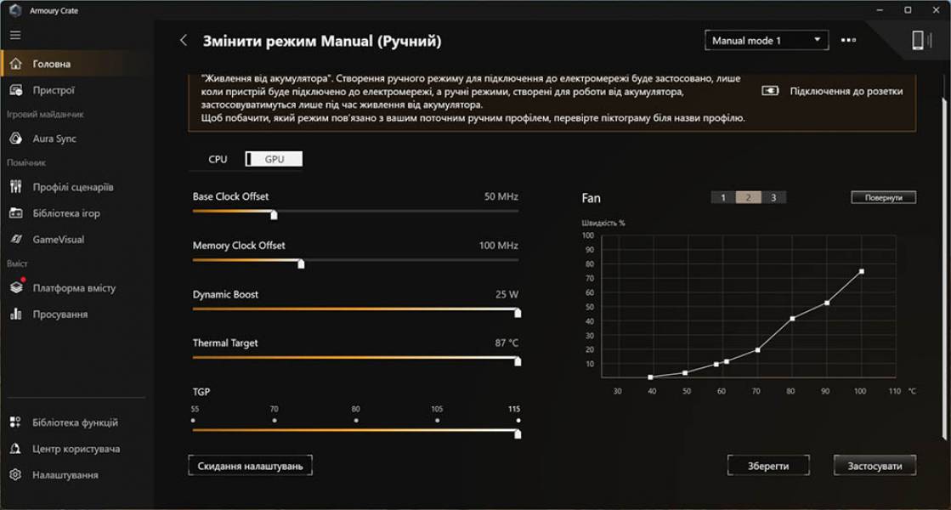Click the GameVisual icon
The width and height of the screenshot is (951, 510).
(16, 239)
